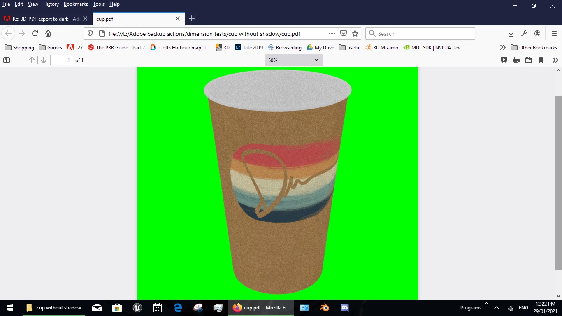Open the 50% zoom level dropdown

click(x=293, y=60)
